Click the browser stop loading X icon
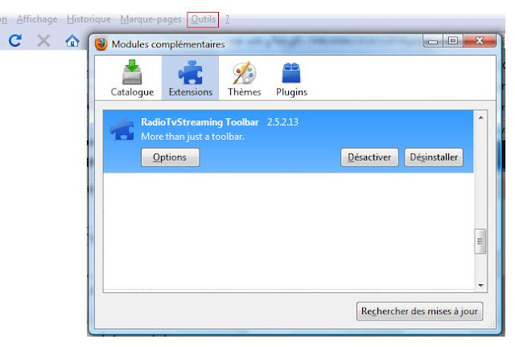Screen dimensions: 515x347 click(x=43, y=41)
